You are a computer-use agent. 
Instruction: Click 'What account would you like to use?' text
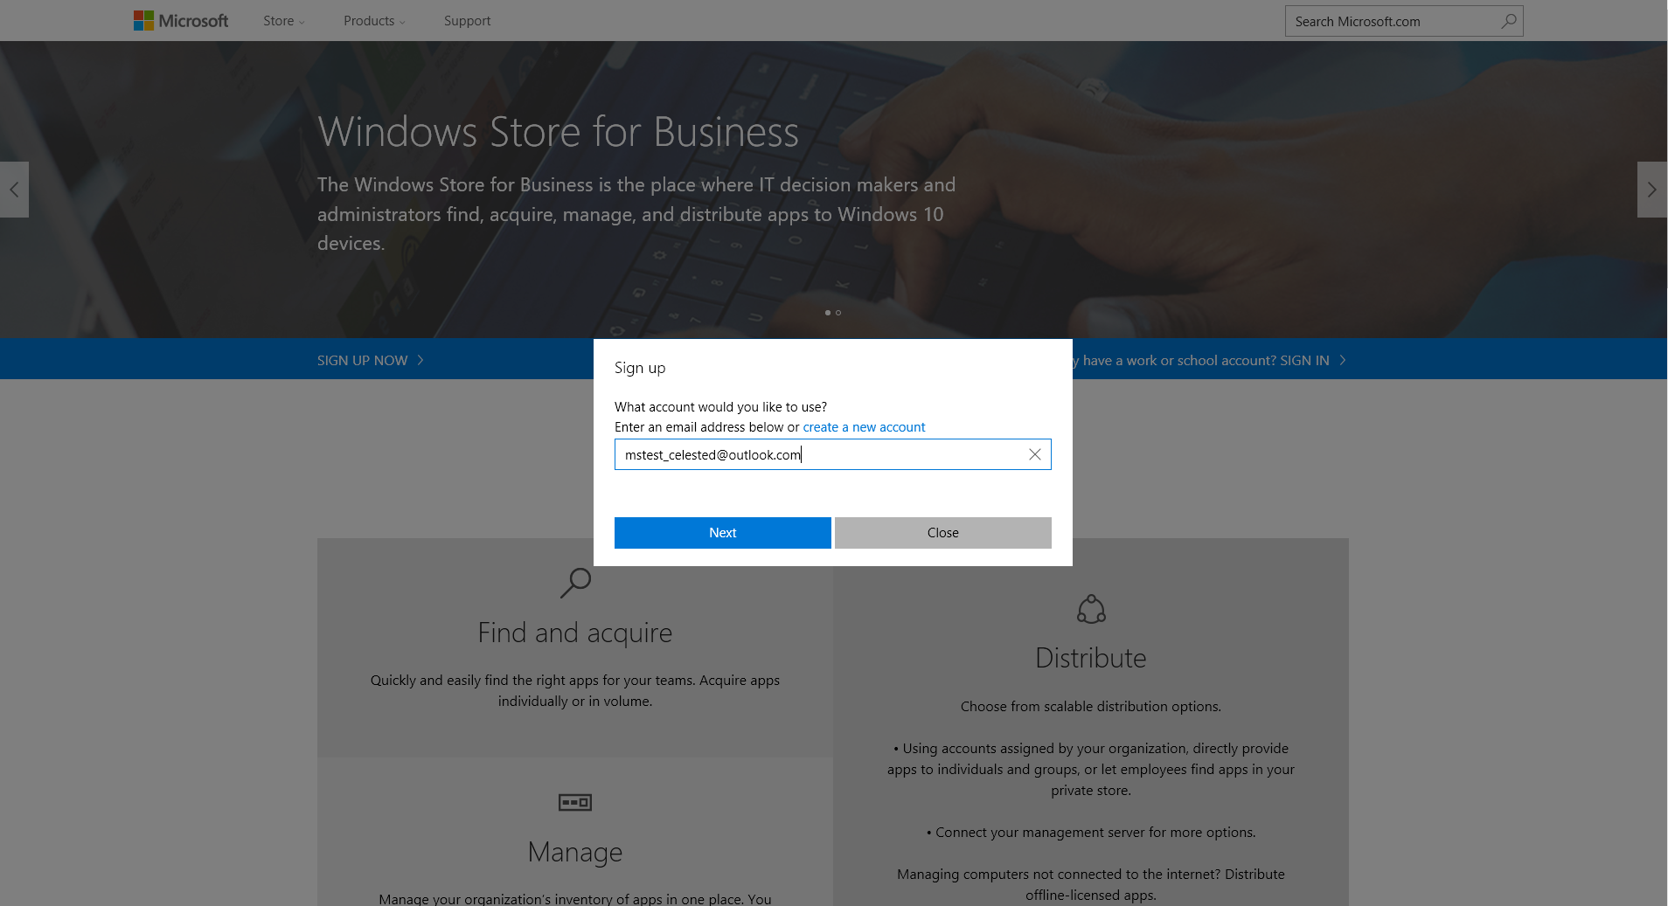[720, 407]
